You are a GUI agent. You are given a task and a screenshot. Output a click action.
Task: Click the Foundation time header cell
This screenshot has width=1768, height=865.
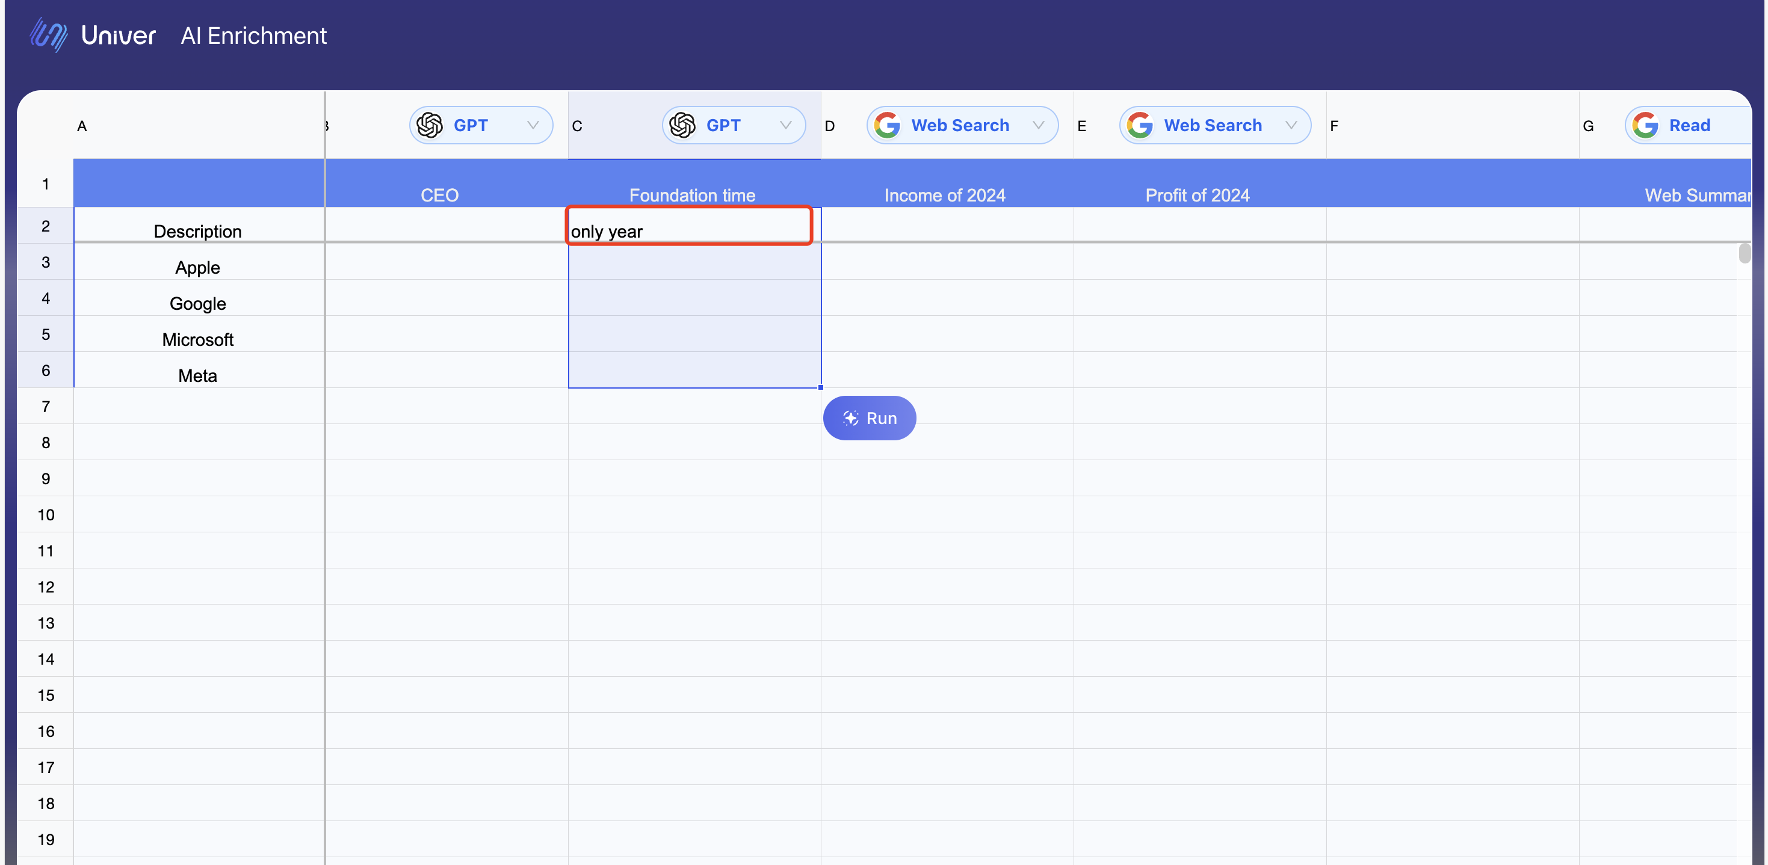pyautogui.click(x=694, y=184)
